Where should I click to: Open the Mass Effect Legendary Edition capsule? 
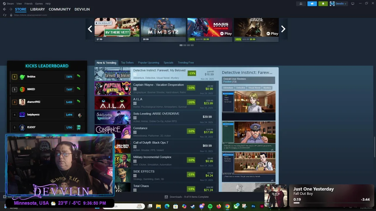coord(210,30)
